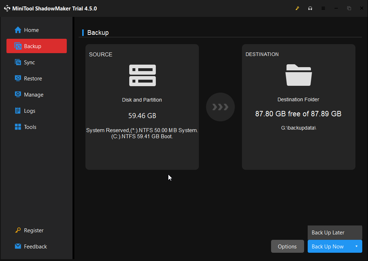The image size is (368, 261).
Task: Click the MiniTool ShadowMaker logo icon
Action: point(7,8)
